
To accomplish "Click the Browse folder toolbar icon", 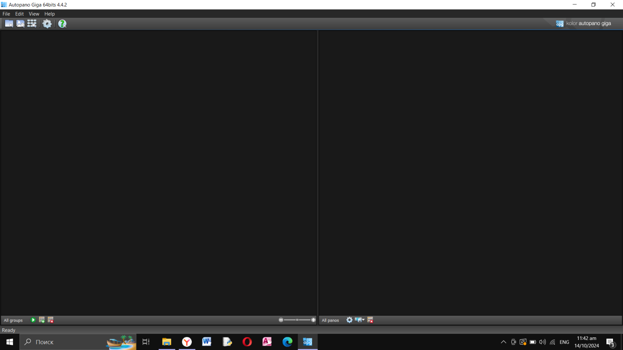I will (9, 24).
